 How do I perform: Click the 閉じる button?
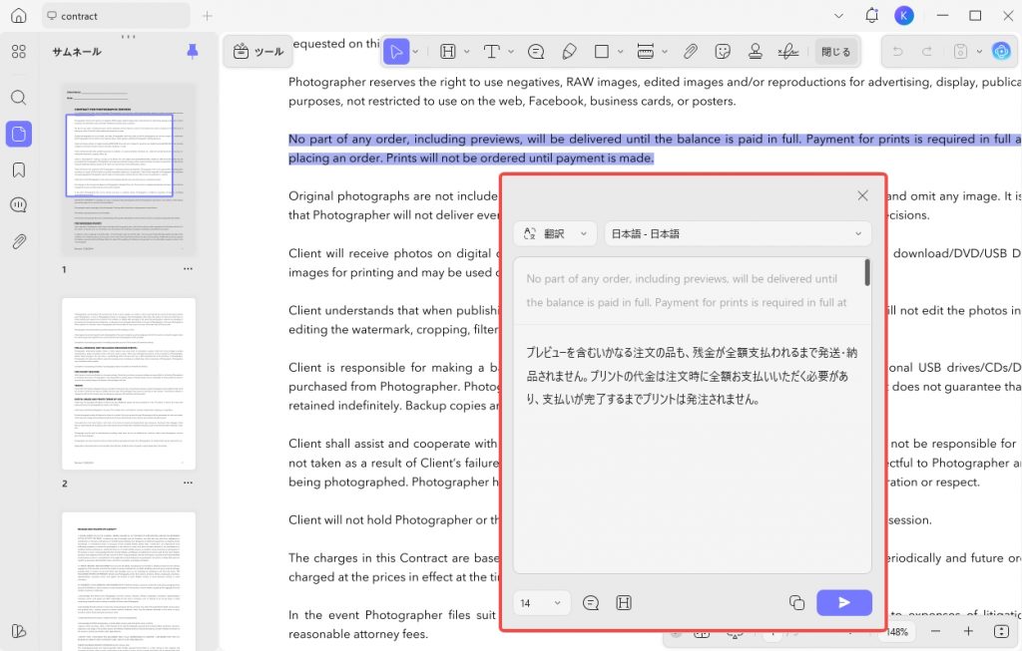click(835, 52)
